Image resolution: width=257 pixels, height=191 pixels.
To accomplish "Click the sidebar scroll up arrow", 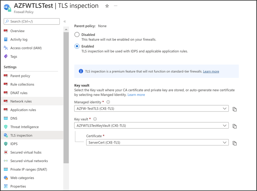I will (66, 30).
